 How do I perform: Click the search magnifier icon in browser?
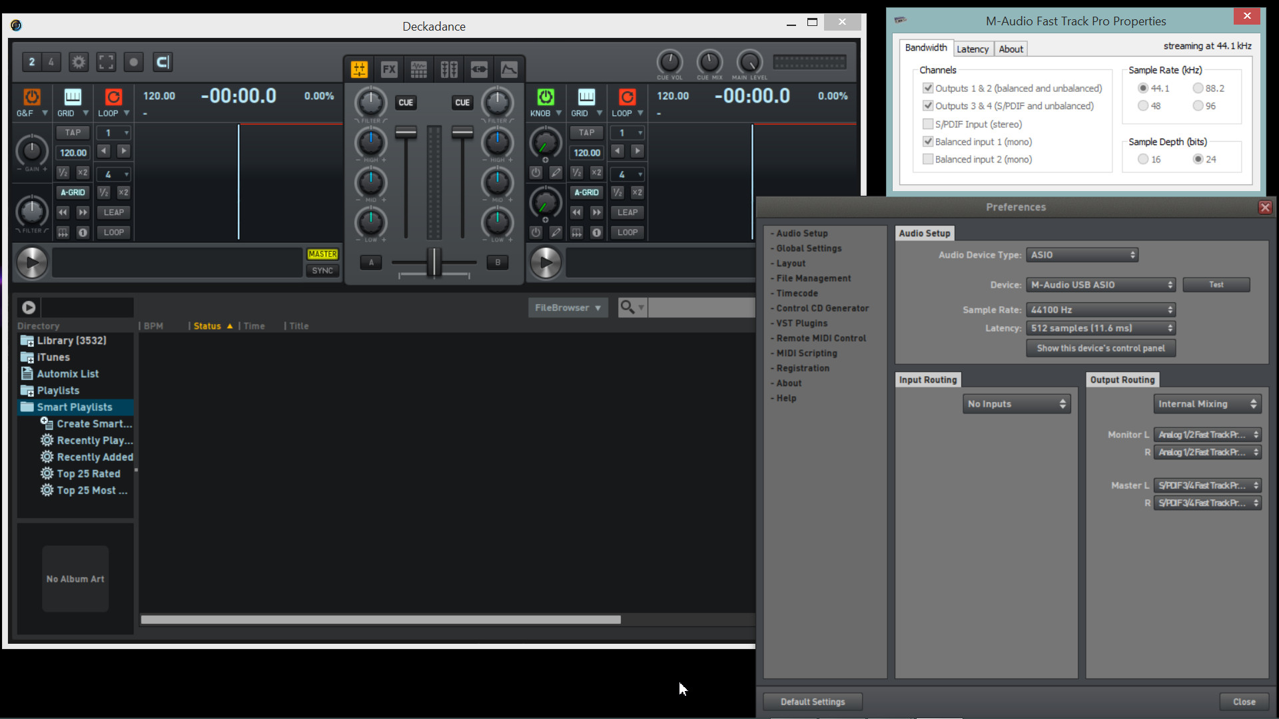pyautogui.click(x=628, y=307)
